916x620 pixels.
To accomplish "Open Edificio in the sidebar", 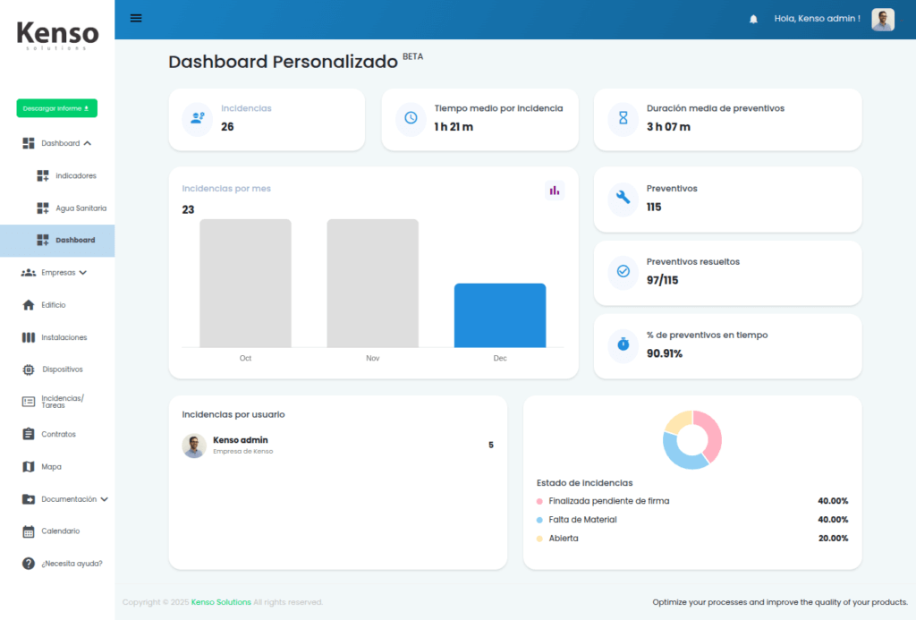I will [x=53, y=305].
